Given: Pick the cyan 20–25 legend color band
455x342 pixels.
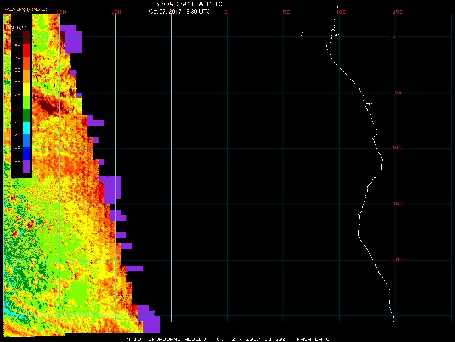Looking at the screenshot, I should tap(26, 128).
